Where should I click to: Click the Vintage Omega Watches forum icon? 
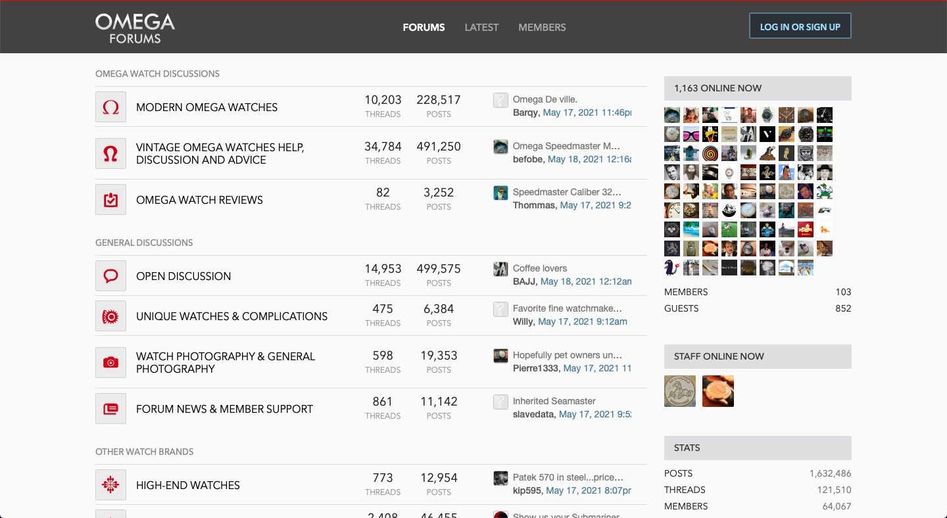(110, 153)
